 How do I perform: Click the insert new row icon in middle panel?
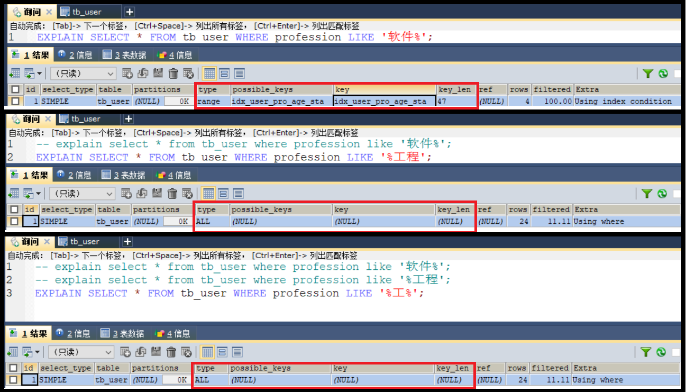[x=126, y=194]
